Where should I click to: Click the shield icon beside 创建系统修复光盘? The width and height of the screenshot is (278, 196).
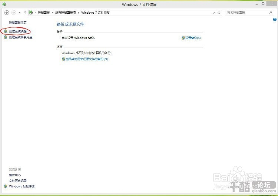pyautogui.click(x=5, y=37)
